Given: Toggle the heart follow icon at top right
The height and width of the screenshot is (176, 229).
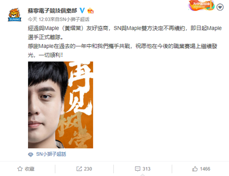Looking at the screenshot, I should pyautogui.click(x=220, y=7).
